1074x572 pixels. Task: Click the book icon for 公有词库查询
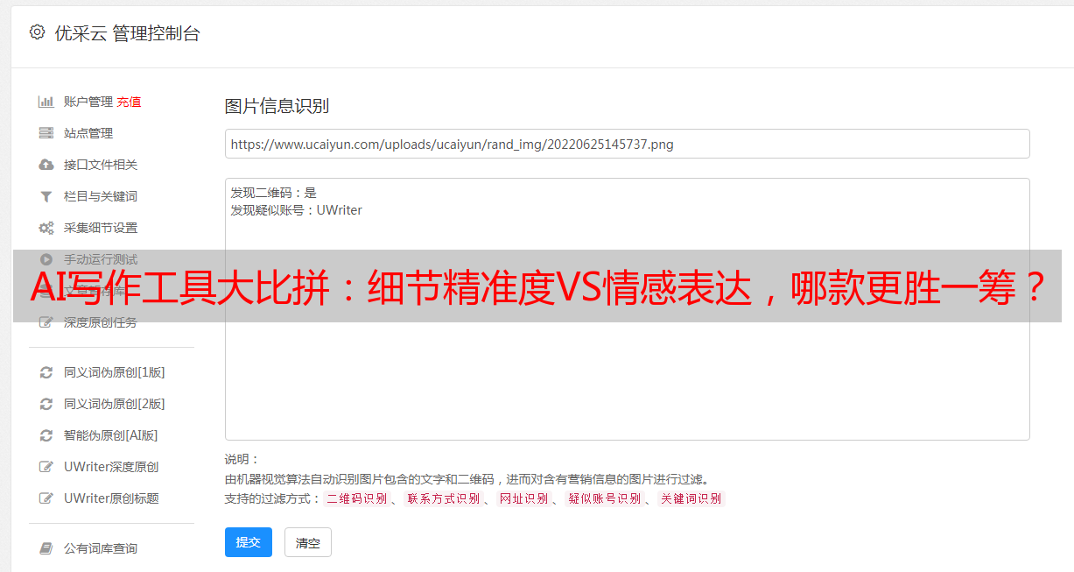pyautogui.click(x=46, y=548)
